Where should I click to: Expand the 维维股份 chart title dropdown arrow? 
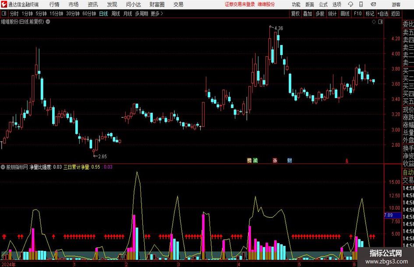coord(48,21)
